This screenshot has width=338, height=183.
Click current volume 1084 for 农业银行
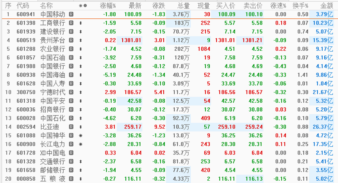click(x=204, y=49)
